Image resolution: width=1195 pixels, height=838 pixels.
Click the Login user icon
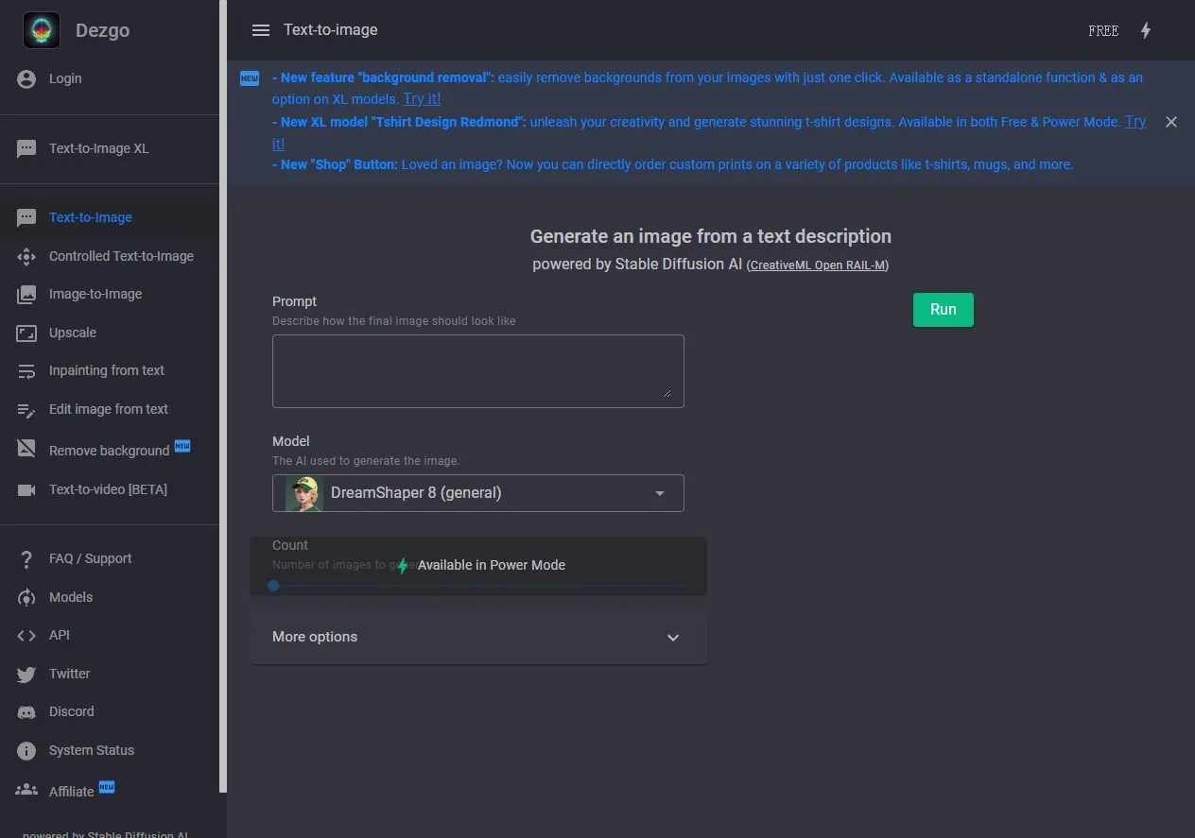point(26,78)
